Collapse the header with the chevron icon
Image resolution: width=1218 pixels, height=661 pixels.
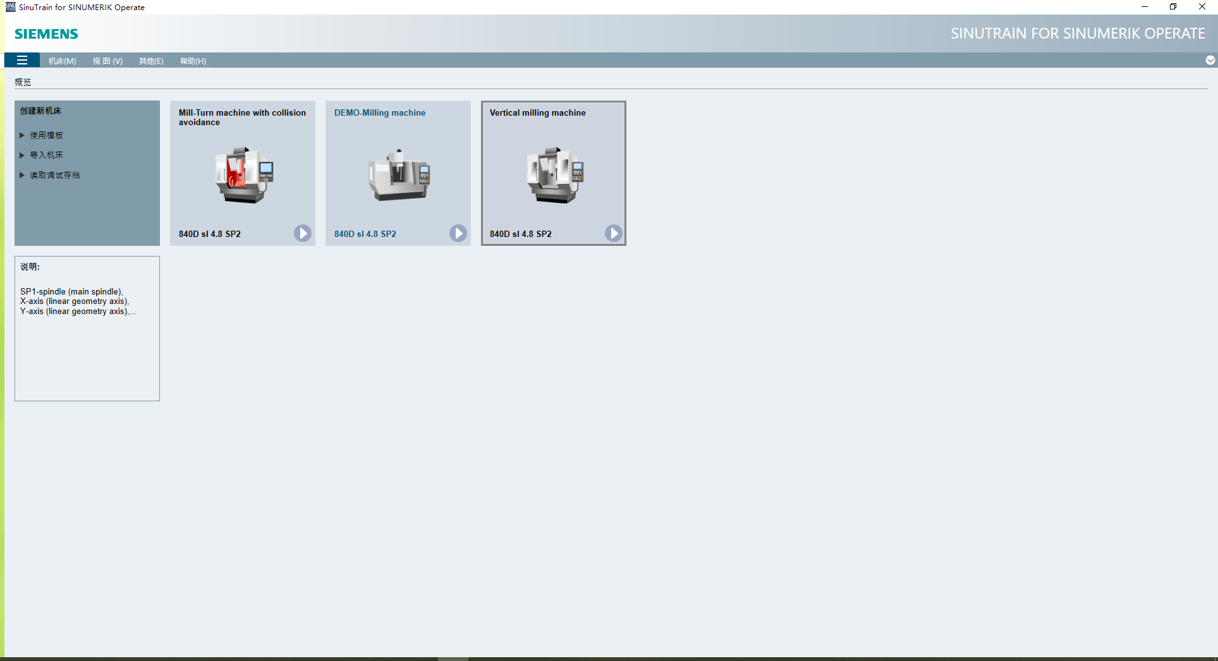click(x=1210, y=60)
